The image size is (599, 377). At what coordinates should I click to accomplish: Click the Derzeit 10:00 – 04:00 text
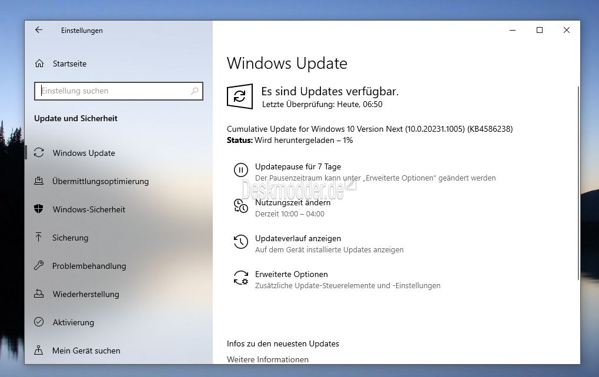tap(290, 214)
